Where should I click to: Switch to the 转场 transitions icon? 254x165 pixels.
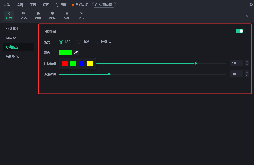24,13
